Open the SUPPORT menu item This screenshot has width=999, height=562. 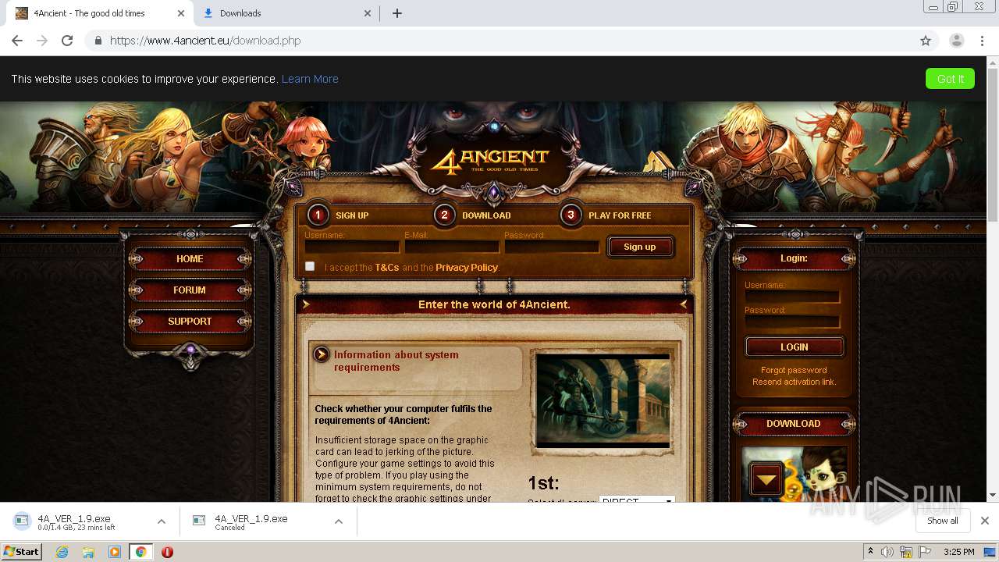(x=190, y=321)
